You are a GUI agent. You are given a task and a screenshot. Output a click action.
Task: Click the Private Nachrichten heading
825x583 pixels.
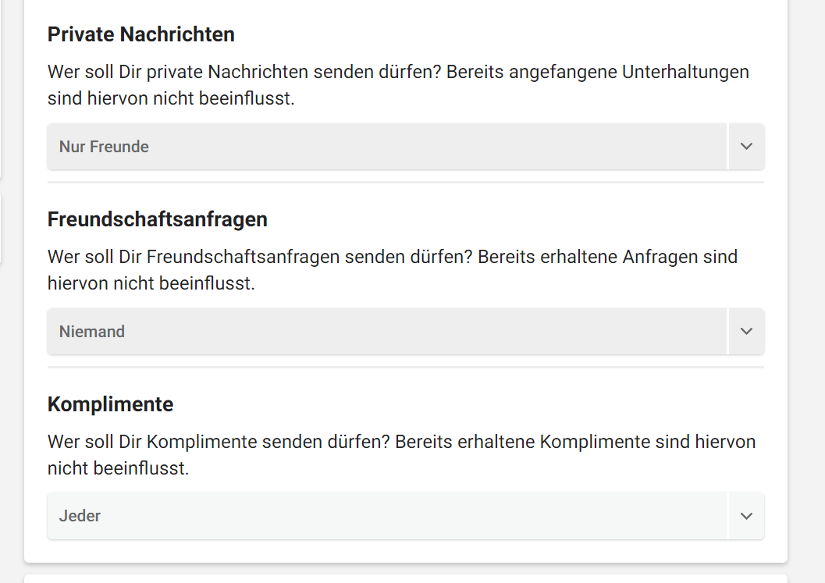141,34
